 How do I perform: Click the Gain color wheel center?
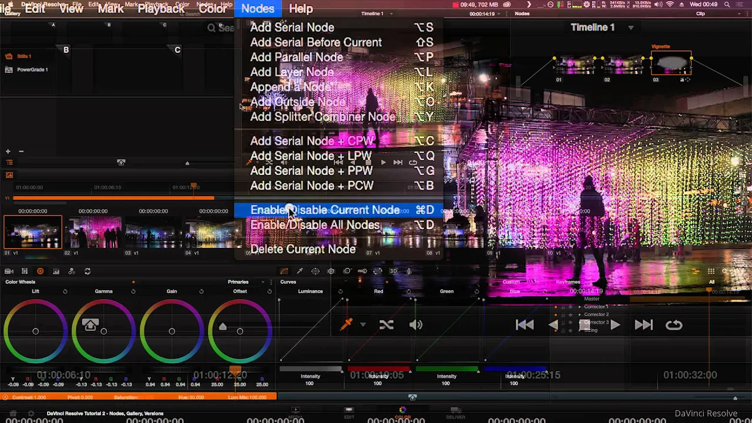[x=172, y=331]
